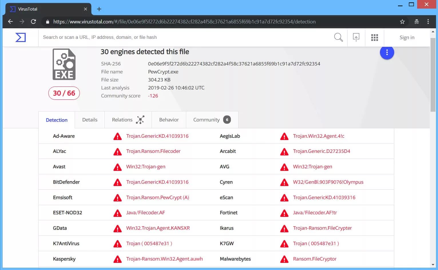Click the site security lock icon

click(x=47, y=22)
